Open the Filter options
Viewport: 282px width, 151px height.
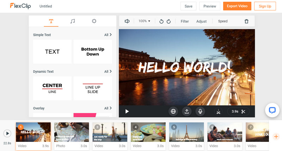pyautogui.click(x=185, y=21)
